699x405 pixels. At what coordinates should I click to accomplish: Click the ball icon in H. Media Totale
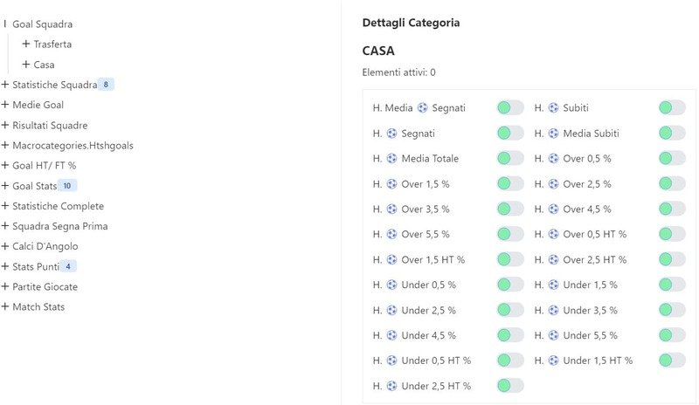[x=391, y=159]
